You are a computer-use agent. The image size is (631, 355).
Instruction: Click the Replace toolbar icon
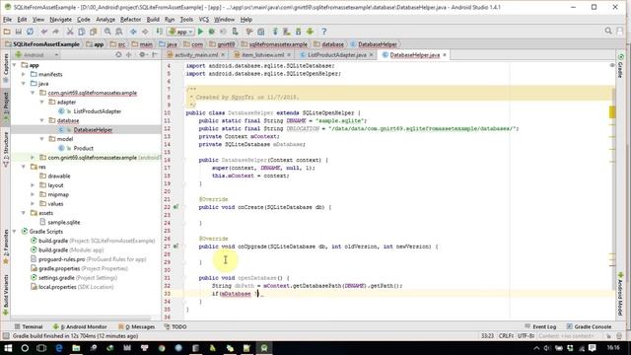click(x=119, y=32)
